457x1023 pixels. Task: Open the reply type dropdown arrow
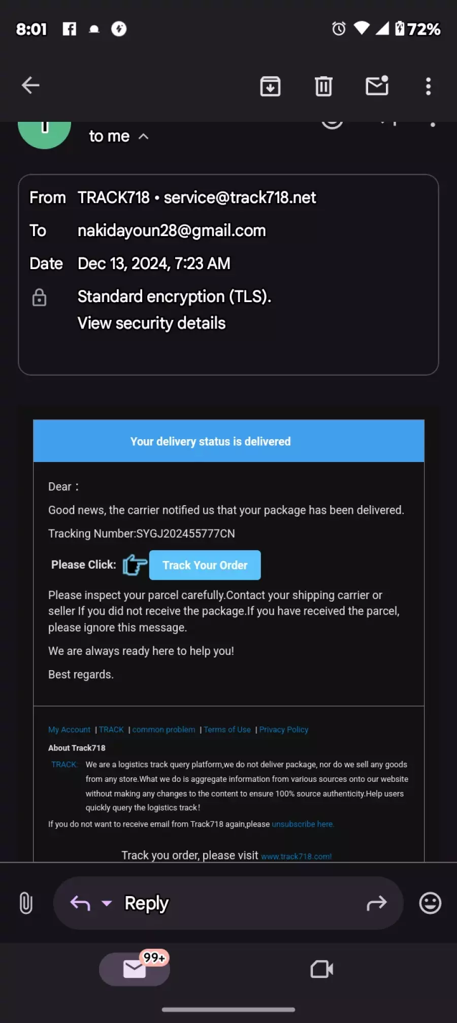click(x=107, y=903)
